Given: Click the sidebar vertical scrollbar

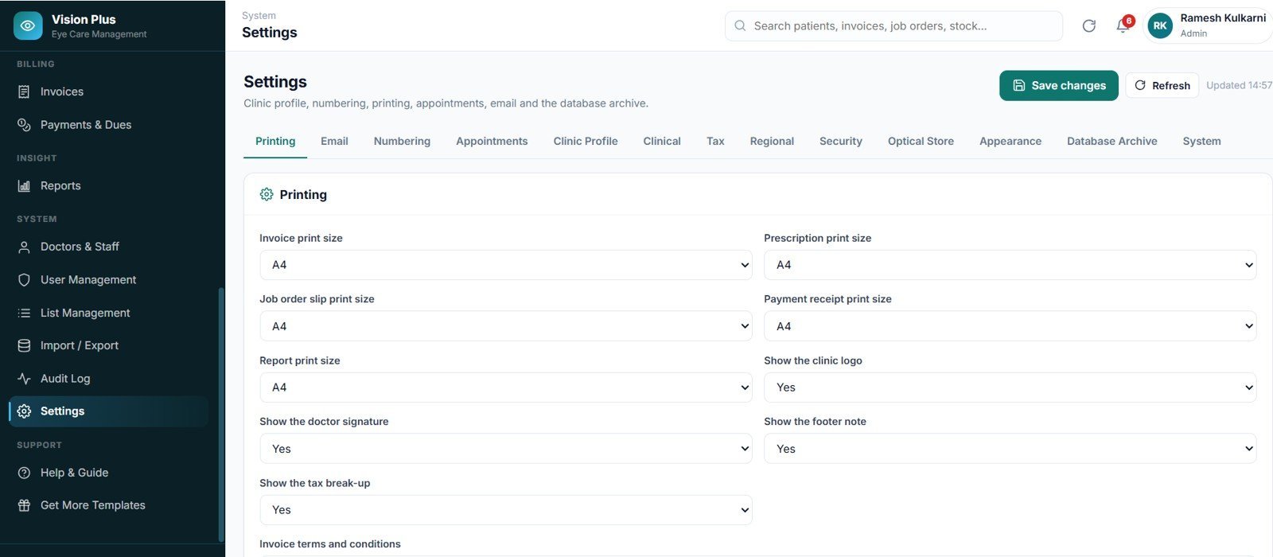Looking at the screenshot, I should (x=220, y=414).
